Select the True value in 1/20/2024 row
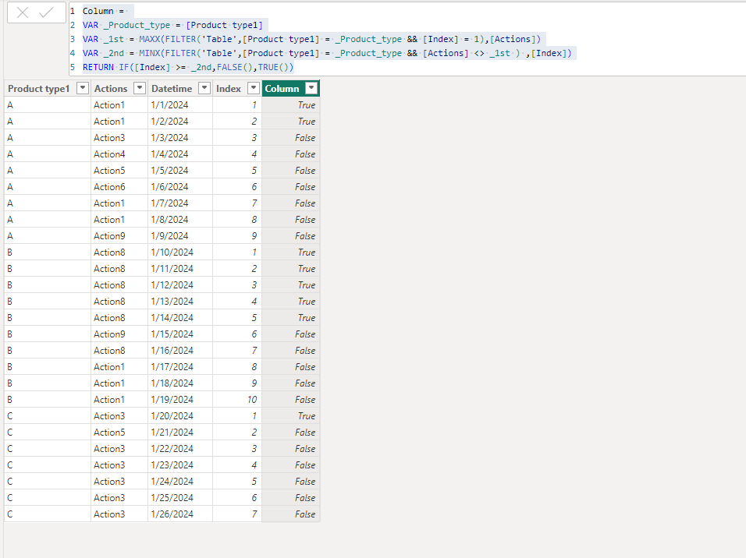This screenshot has width=746, height=558. pyautogui.click(x=291, y=416)
